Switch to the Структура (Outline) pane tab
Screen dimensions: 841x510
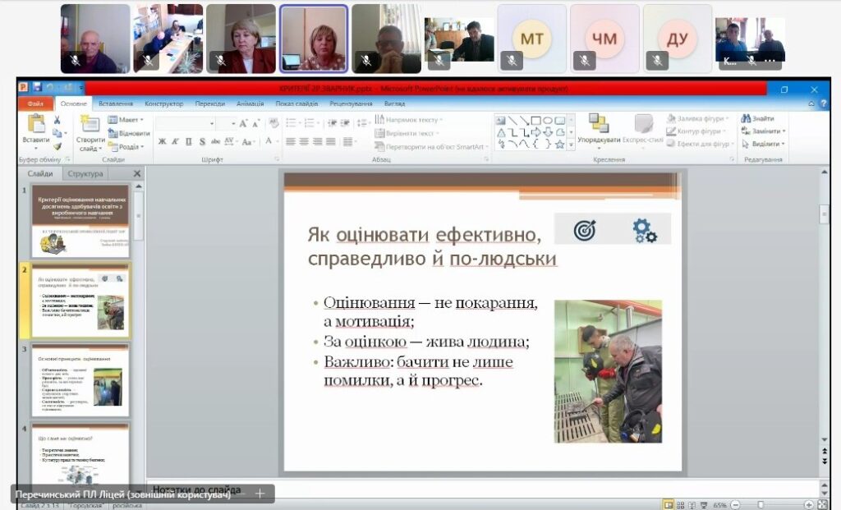tap(85, 174)
